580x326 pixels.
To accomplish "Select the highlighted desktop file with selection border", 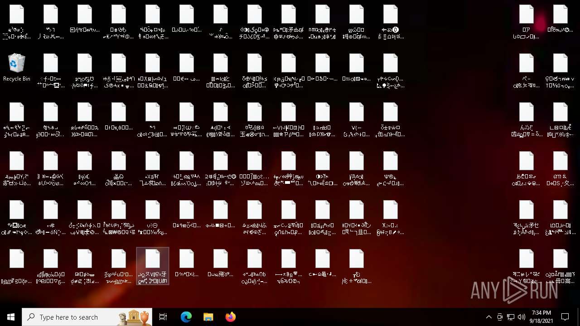I will point(153,266).
